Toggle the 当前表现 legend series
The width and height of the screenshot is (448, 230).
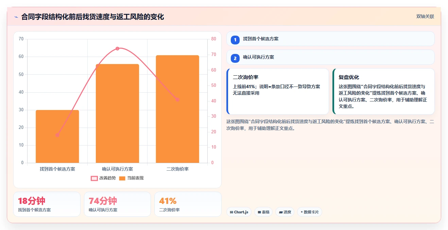[x=131, y=178]
